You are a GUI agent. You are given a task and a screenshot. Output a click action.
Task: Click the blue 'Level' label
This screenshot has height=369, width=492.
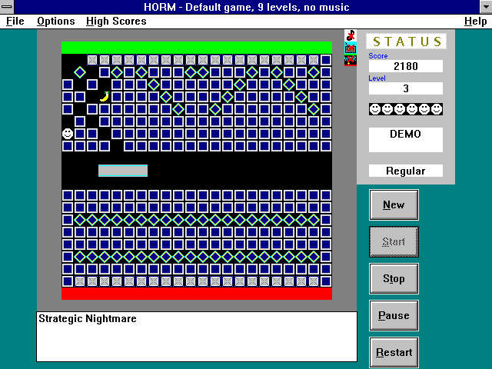(377, 78)
